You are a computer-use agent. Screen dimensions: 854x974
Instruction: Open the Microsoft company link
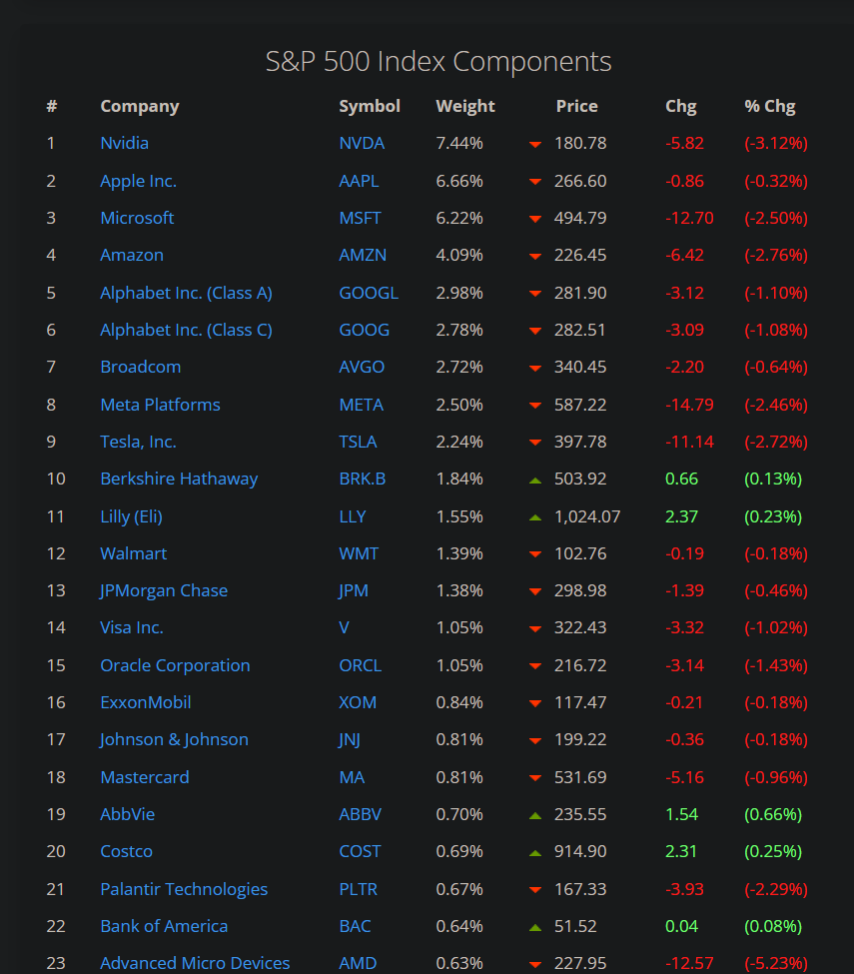pos(137,218)
